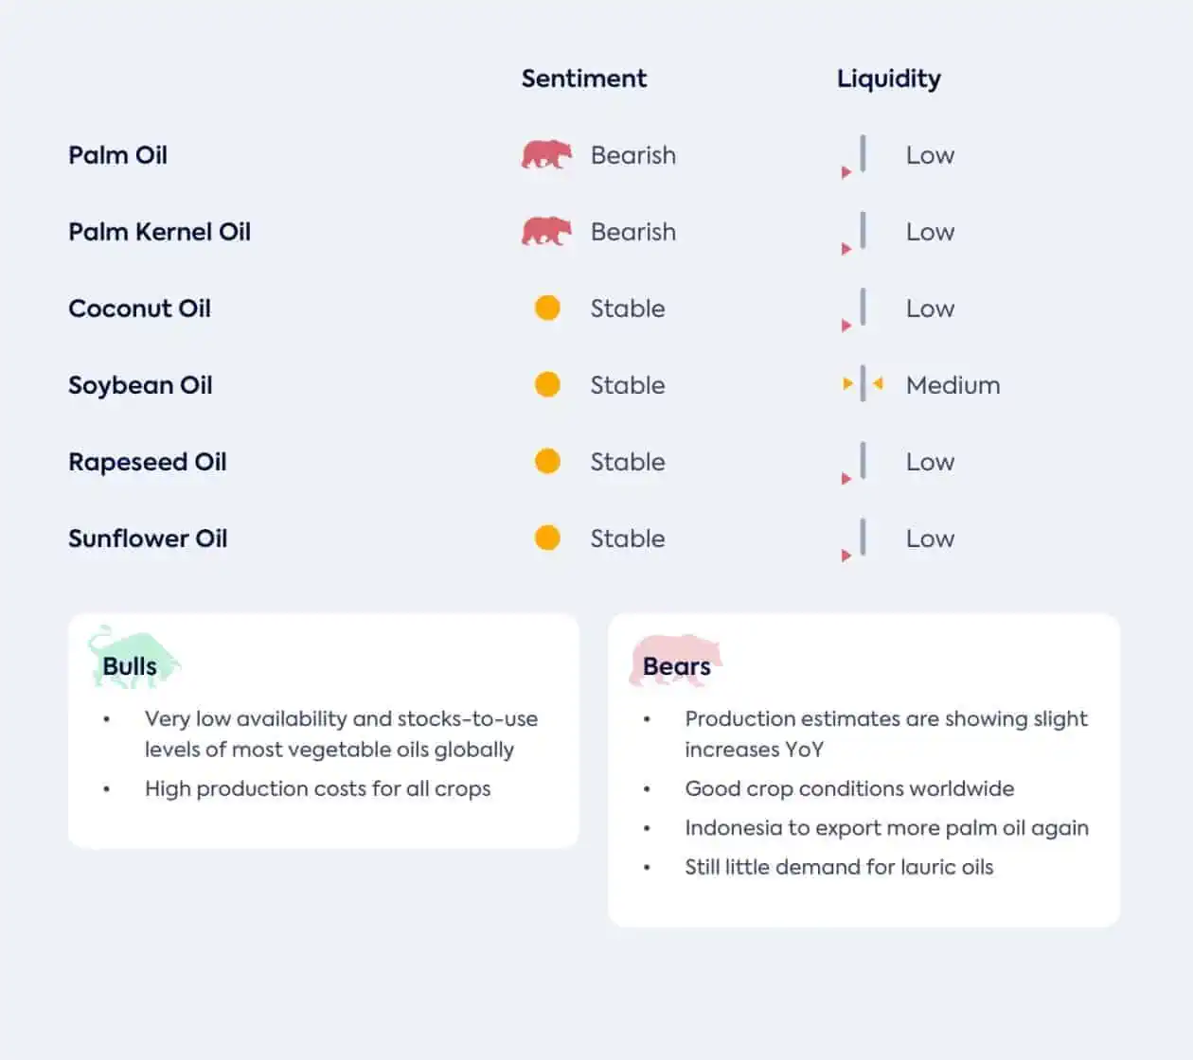
Task: Click 'High production costs for all crops' bullet
Action: click(x=317, y=788)
